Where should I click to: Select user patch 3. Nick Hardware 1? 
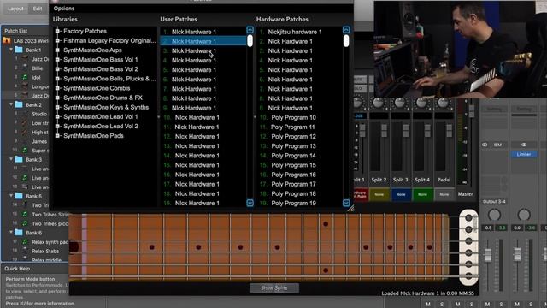coord(203,50)
